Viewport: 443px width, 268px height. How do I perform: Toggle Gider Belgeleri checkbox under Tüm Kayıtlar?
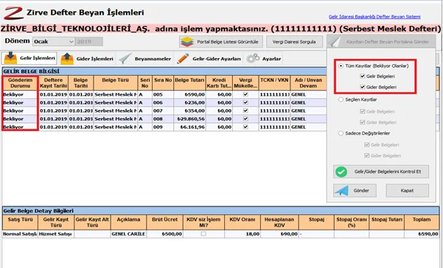pyautogui.click(x=363, y=87)
